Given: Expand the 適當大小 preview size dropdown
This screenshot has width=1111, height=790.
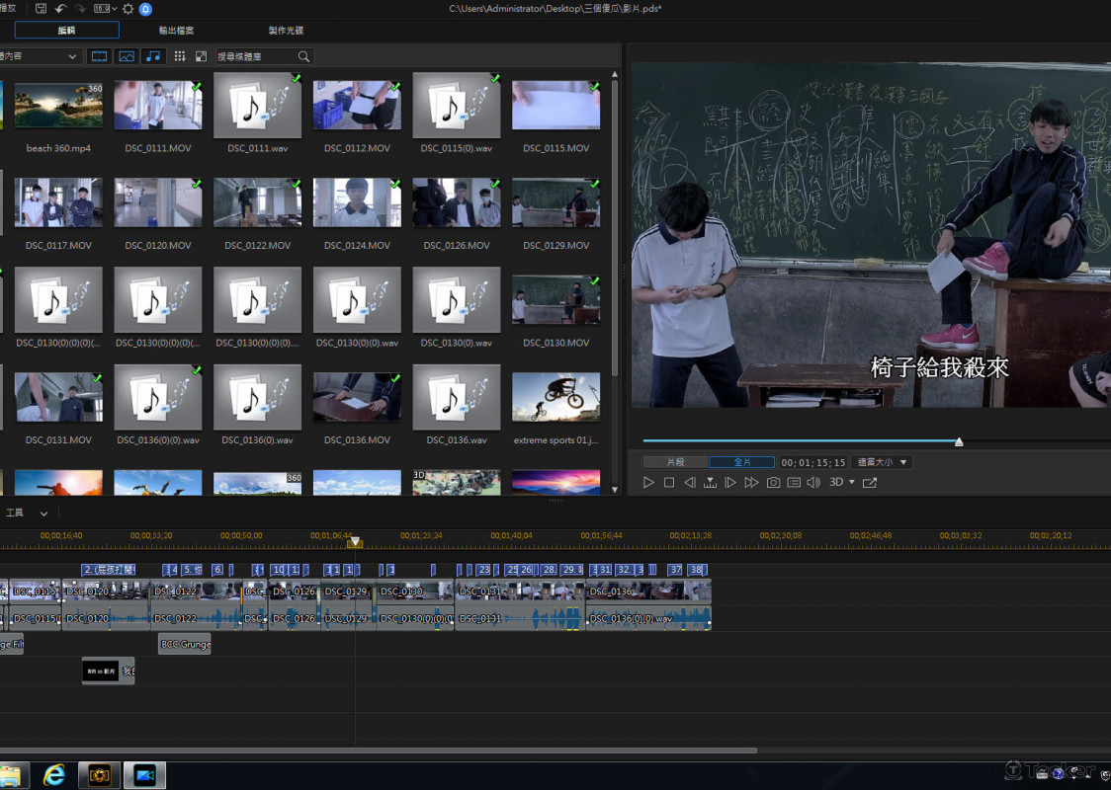Looking at the screenshot, I should pos(883,462).
